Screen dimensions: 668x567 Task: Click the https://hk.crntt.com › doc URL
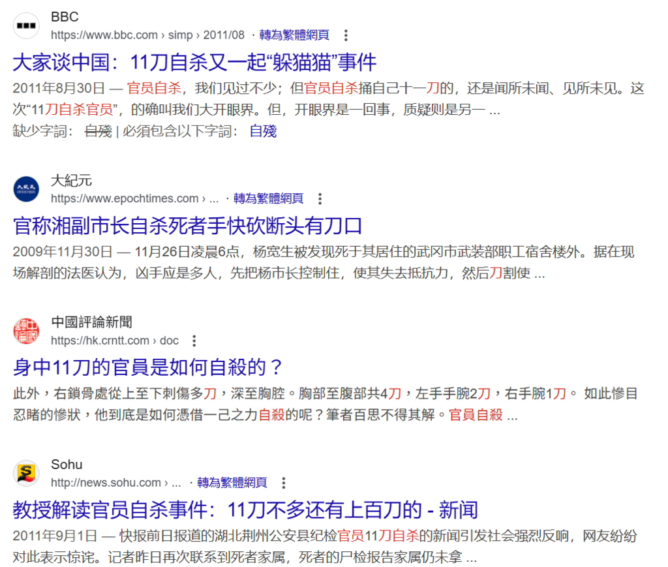114,341
